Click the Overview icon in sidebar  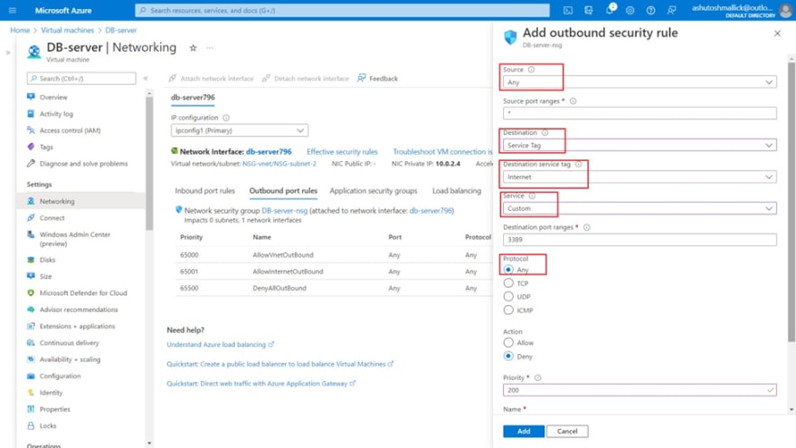tap(31, 97)
